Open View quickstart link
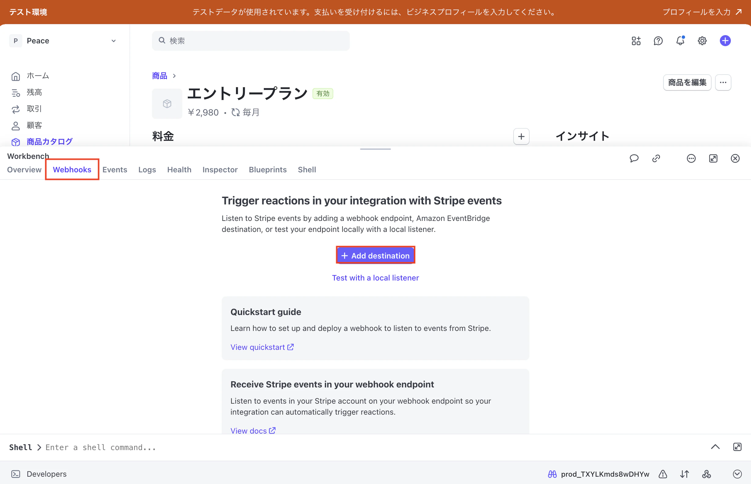Screen dimensions: 751x484 [x=262, y=347]
